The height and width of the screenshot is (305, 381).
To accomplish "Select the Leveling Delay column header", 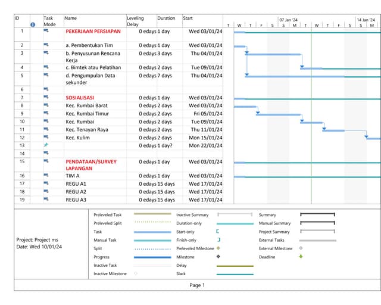I will tap(141, 21).
